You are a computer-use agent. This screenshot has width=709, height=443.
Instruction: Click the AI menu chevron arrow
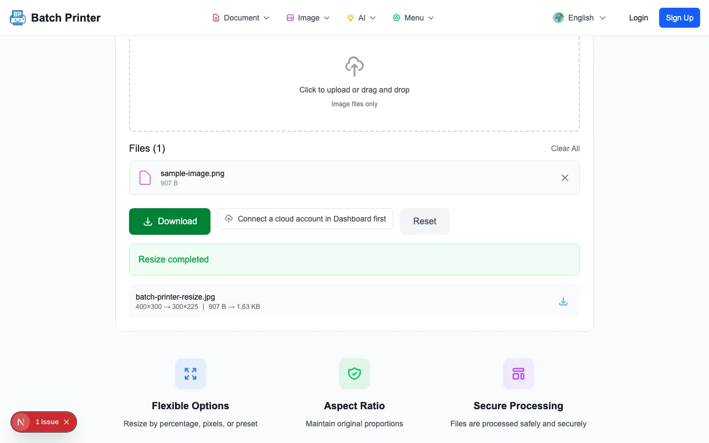coord(373,18)
